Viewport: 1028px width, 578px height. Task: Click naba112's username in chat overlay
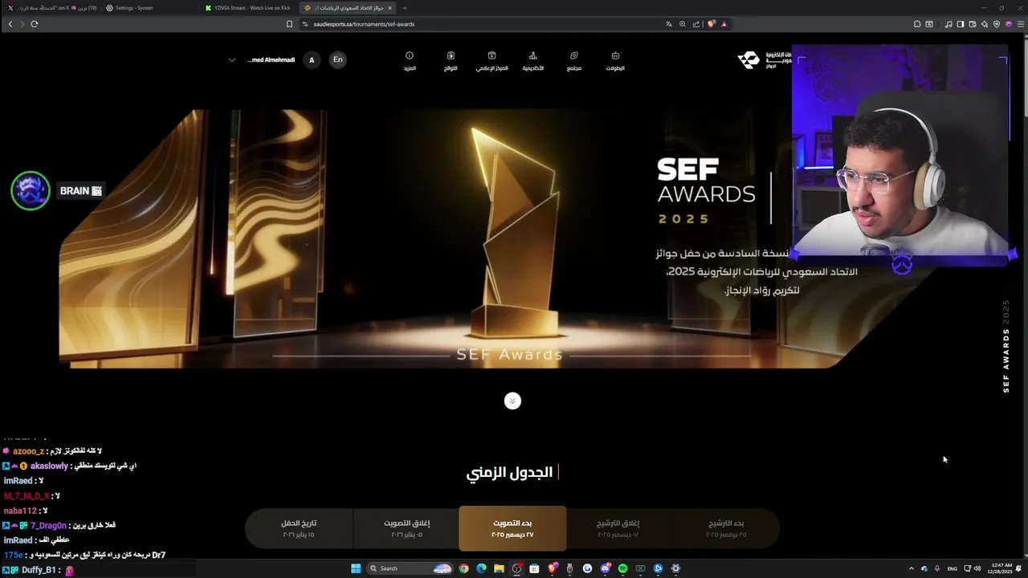[20, 511]
